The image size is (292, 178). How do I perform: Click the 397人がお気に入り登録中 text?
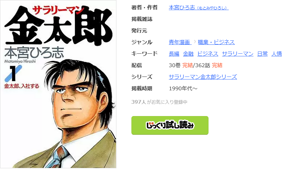[159, 102]
